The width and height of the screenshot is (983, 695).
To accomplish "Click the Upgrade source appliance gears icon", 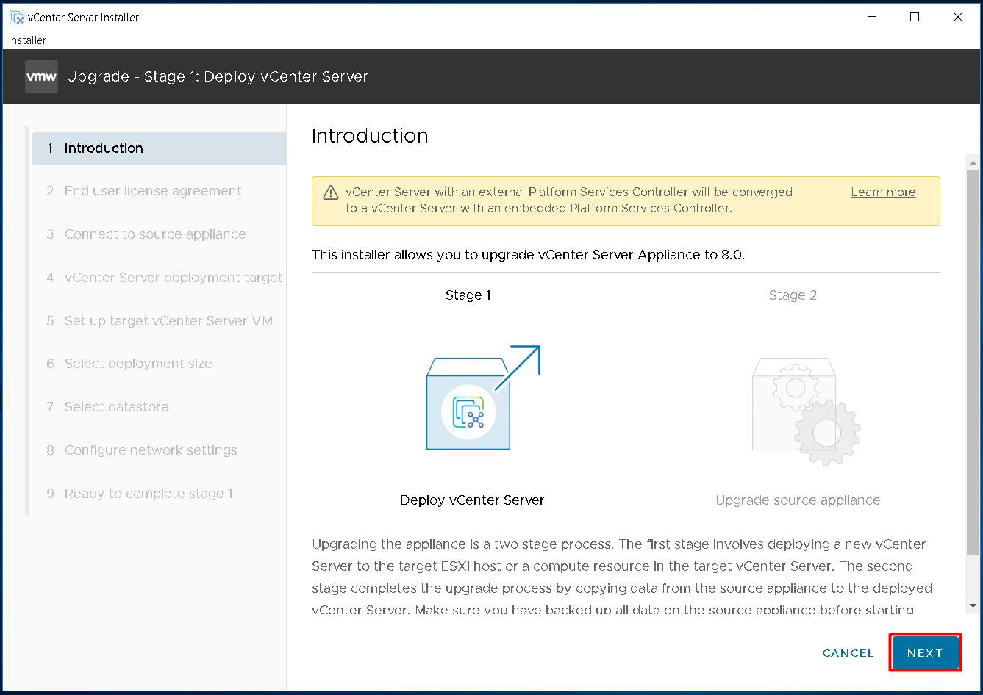I will 806,411.
